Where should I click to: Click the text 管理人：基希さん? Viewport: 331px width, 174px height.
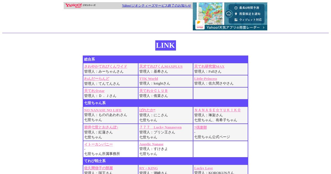pyautogui.click(x=154, y=72)
